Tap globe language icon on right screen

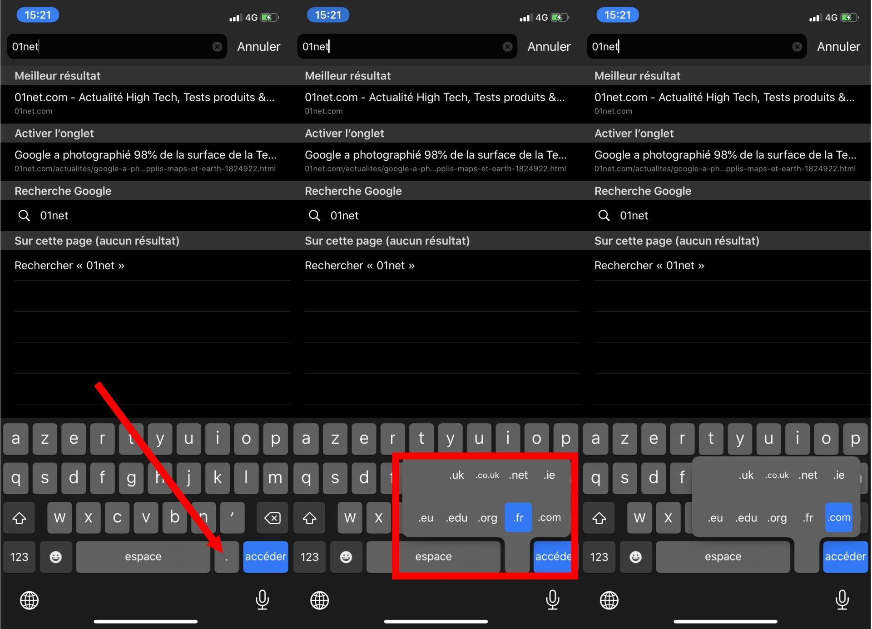point(609,600)
